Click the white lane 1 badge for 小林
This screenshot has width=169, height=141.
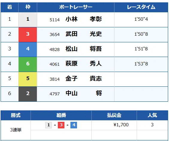pyautogui.click(x=28, y=19)
